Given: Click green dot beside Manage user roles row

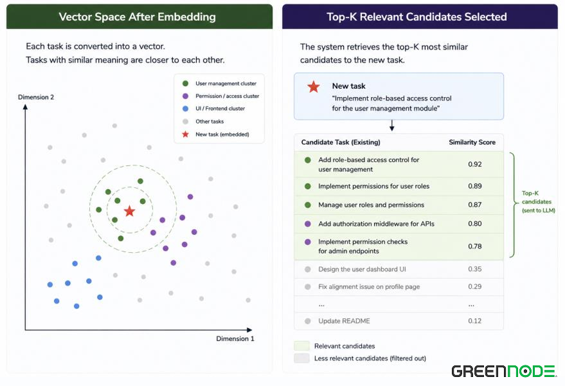Looking at the screenshot, I should pos(308,205).
